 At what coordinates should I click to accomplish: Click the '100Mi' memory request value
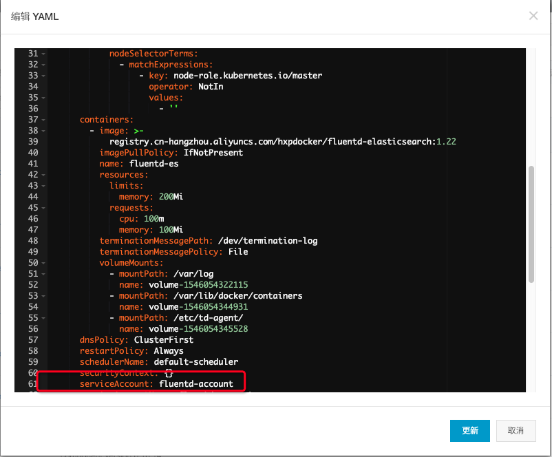tap(171, 230)
